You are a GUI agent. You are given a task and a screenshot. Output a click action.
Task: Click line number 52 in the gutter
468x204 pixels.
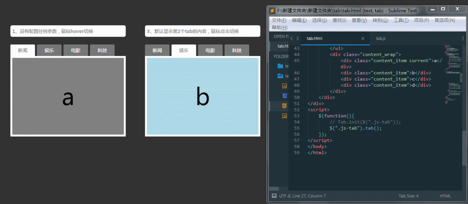(x=296, y=110)
